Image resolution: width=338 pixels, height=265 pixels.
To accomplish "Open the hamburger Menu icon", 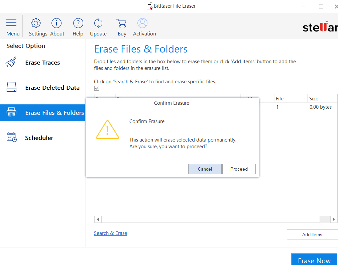I will pos(11,23).
